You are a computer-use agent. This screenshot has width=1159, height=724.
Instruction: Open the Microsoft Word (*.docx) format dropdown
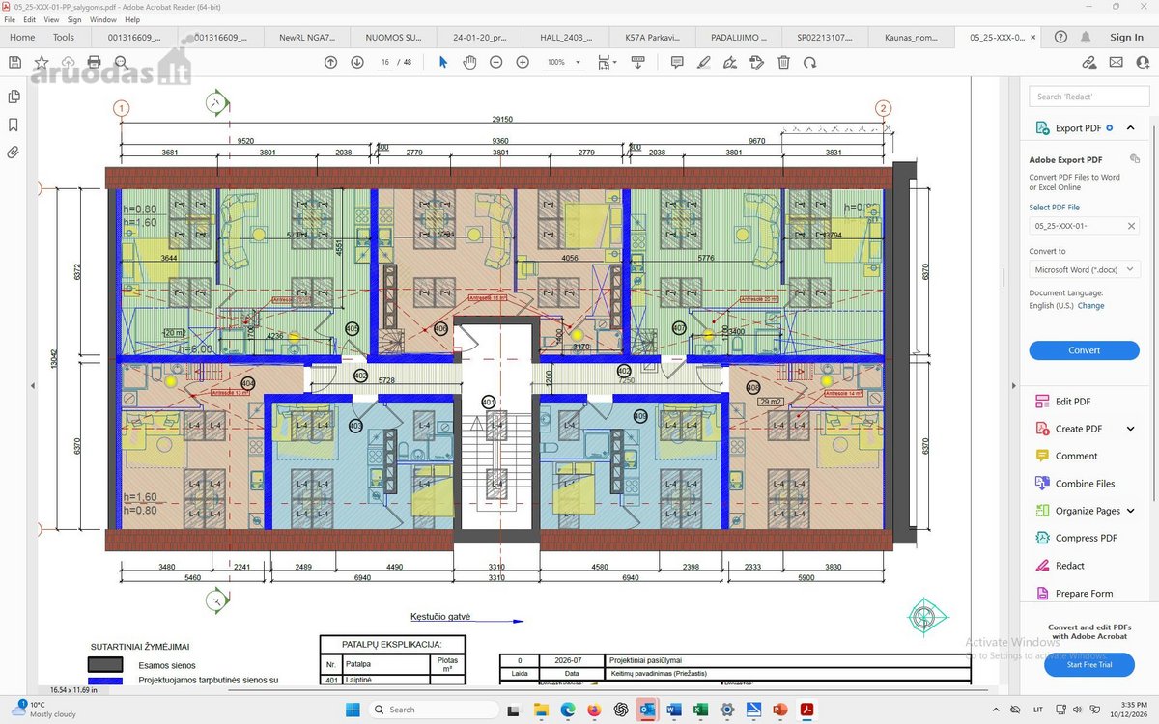coord(1085,270)
